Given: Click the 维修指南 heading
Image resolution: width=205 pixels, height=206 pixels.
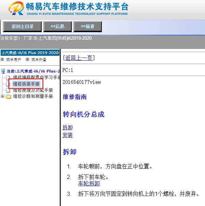Looking at the screenshot, I should click(74, 97).
